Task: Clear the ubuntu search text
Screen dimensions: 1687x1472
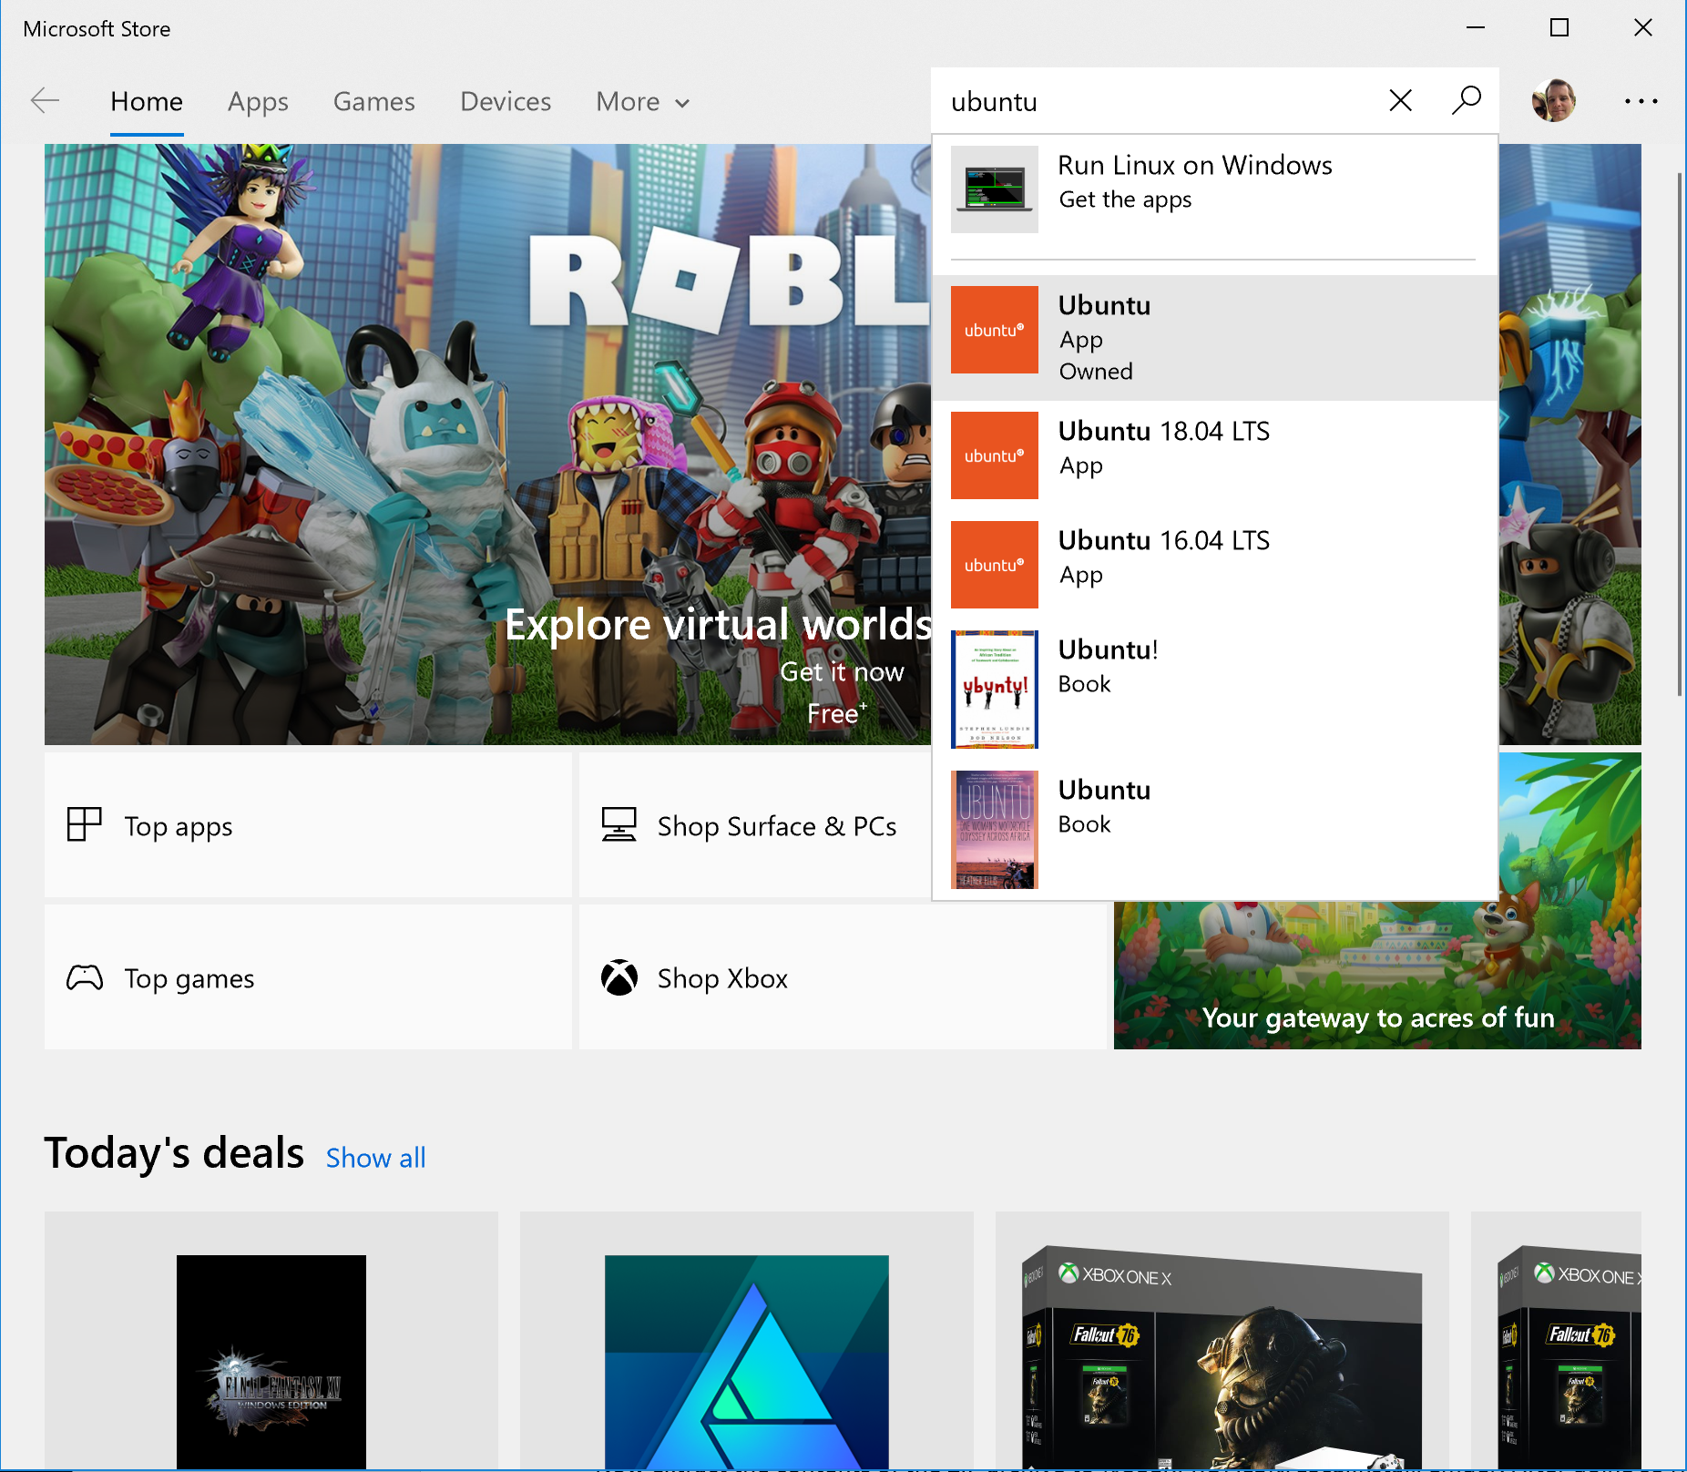Action: coord(1400,100)
